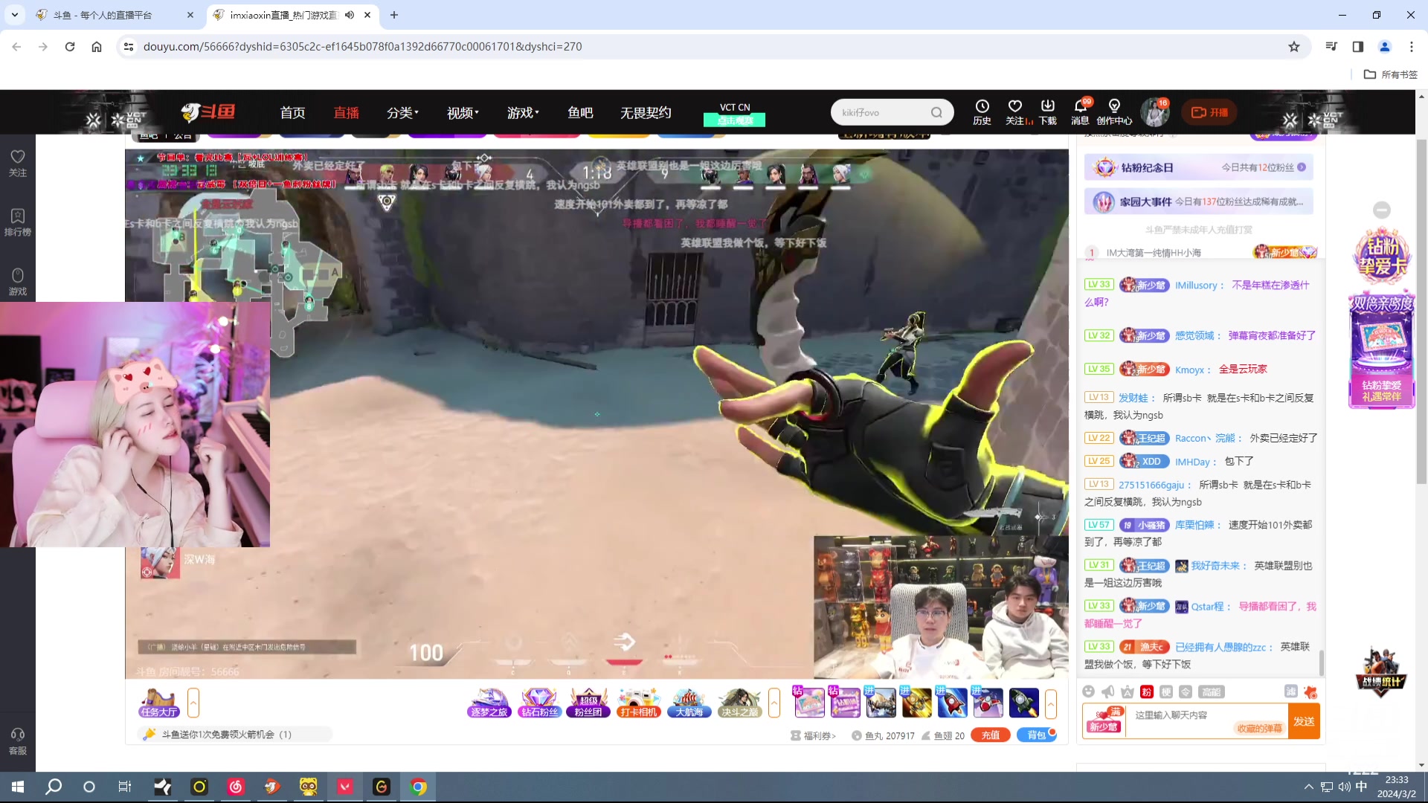
Task: Open 逐梦之旅 activity icon
Action: (x=489, y=703)
